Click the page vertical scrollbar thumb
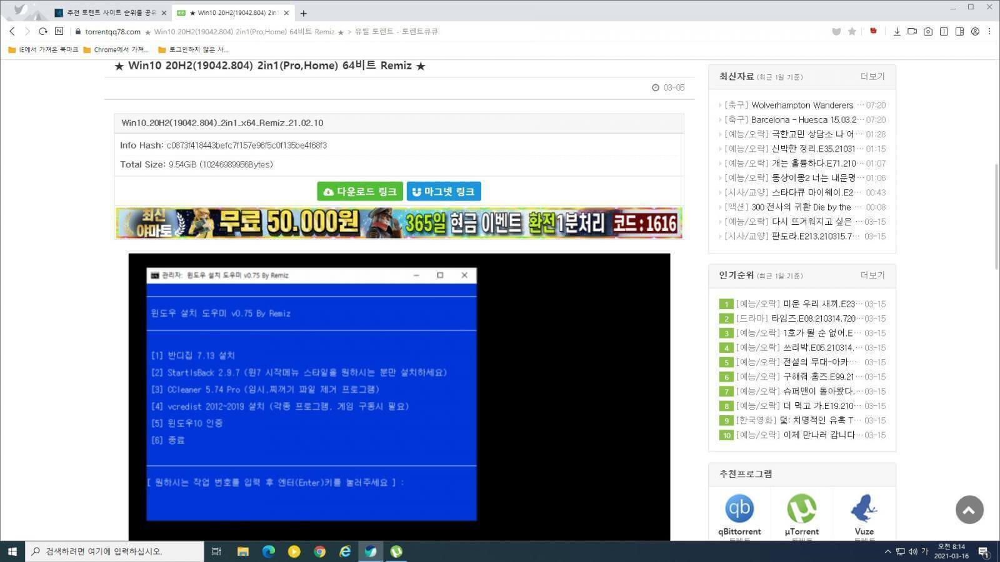 [x=996, y=217]
